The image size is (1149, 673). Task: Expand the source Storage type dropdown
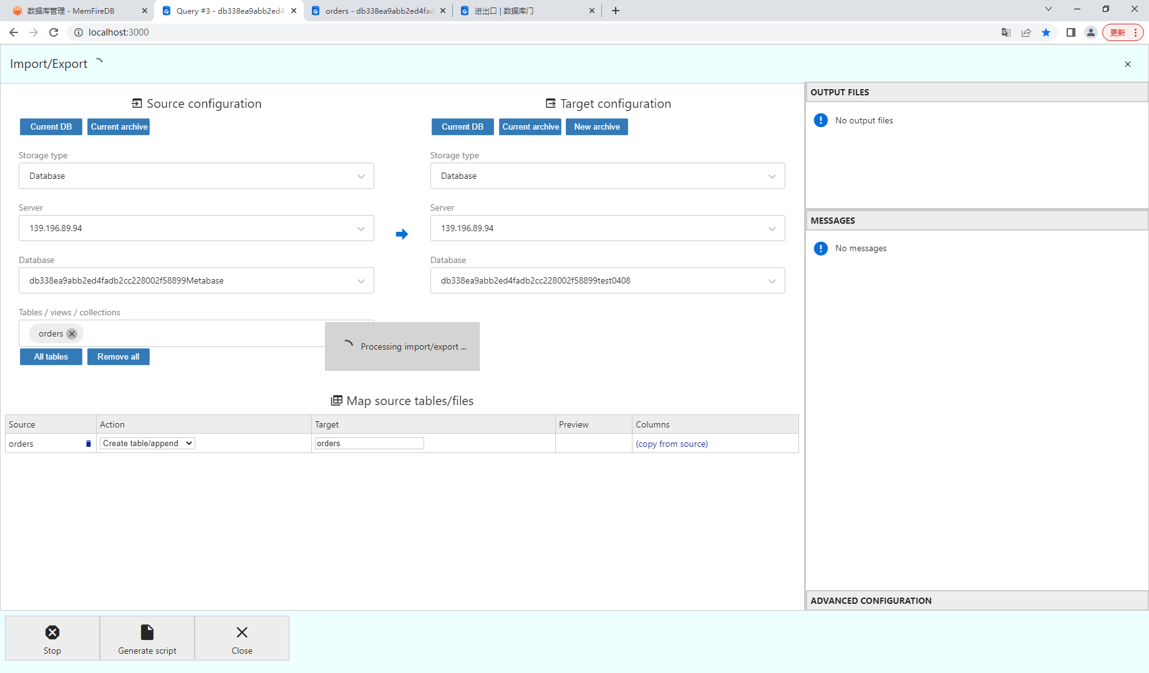click(x=196, y=176)
